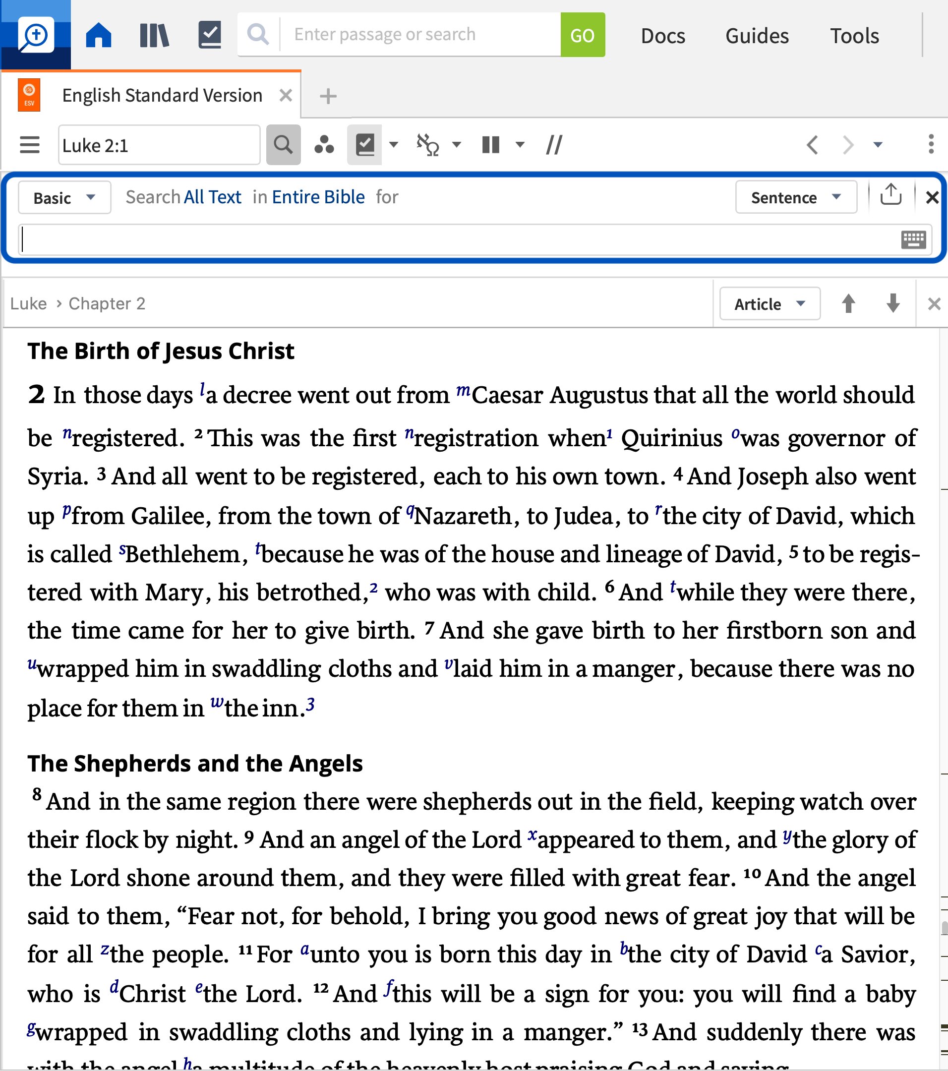
Task: Click heading The Shepherds and the Angels
Action: pyautogui.click(x=195, y=764)
